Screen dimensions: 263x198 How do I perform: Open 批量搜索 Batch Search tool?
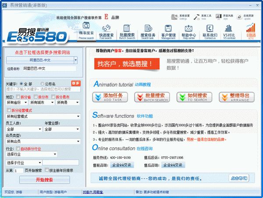[127, 32]
